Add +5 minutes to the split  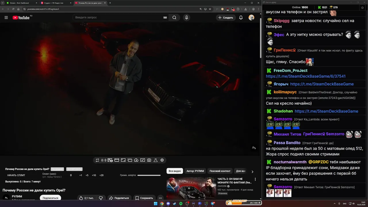[x=87, y=175]
